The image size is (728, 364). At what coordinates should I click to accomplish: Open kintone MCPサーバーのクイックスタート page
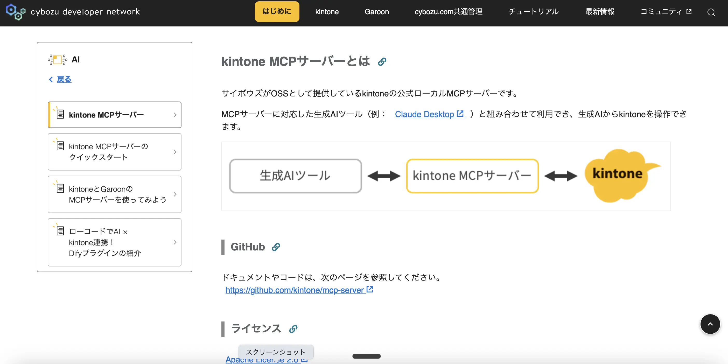tap(114, 152)
